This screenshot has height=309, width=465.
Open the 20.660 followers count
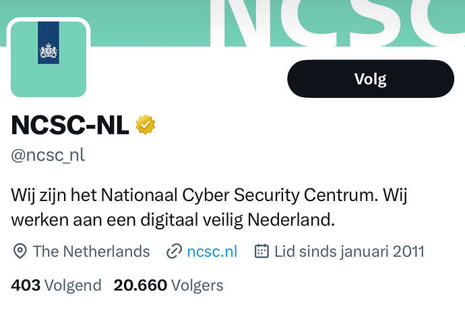tap(140, 285)
